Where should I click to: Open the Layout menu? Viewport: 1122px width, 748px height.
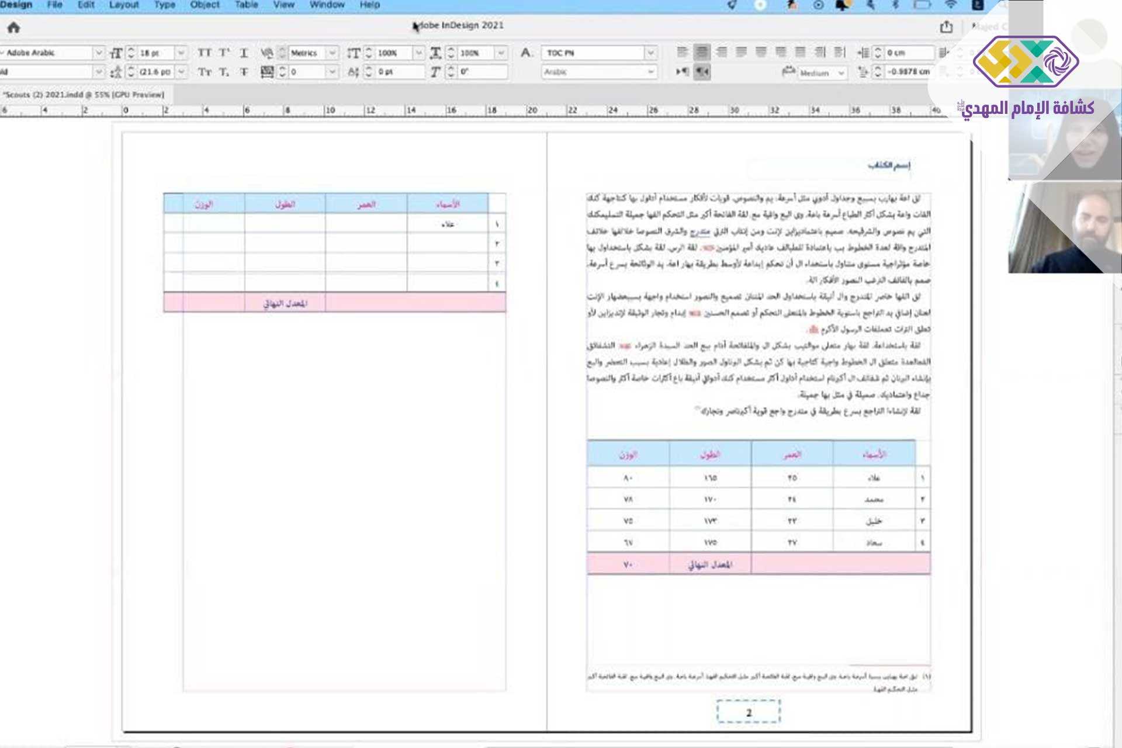point(124,5)
